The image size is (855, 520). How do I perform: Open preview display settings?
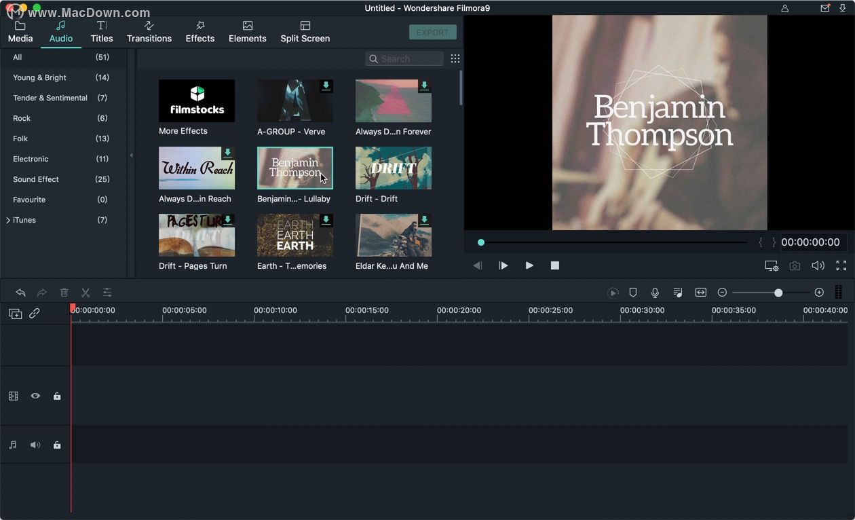[x=772, y=266]
